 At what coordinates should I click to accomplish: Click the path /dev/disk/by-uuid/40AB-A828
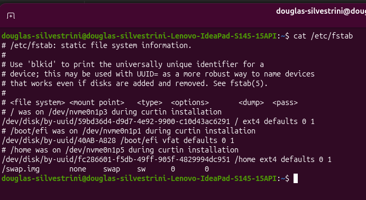pos(59,140)
